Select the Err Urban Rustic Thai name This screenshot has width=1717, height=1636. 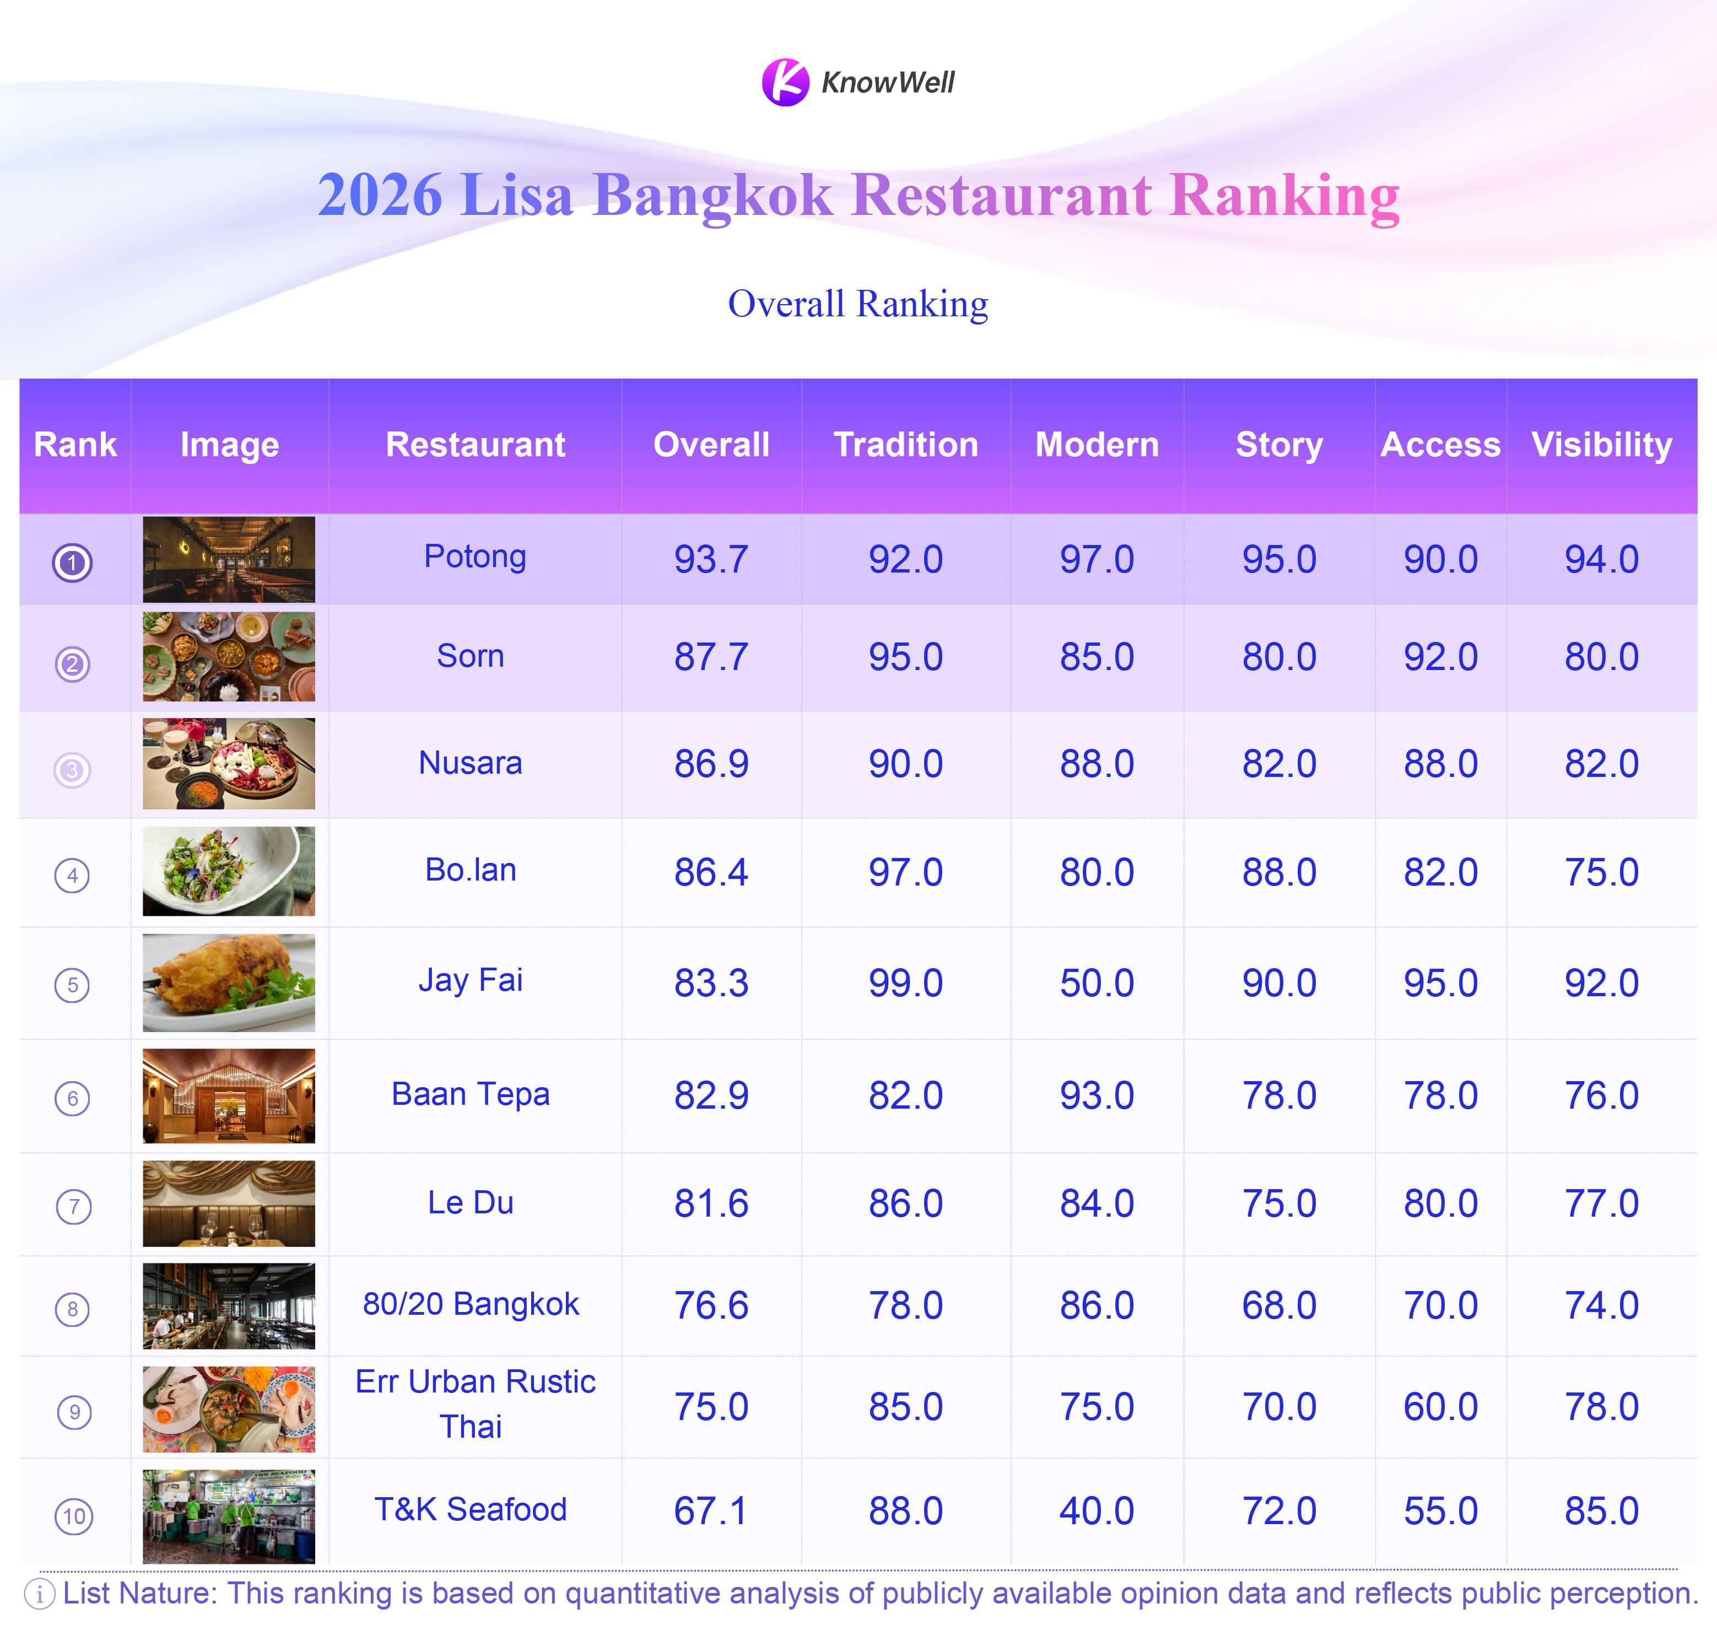pos(475,1405)
